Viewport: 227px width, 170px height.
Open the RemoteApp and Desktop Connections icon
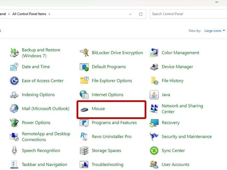point(14,137)
